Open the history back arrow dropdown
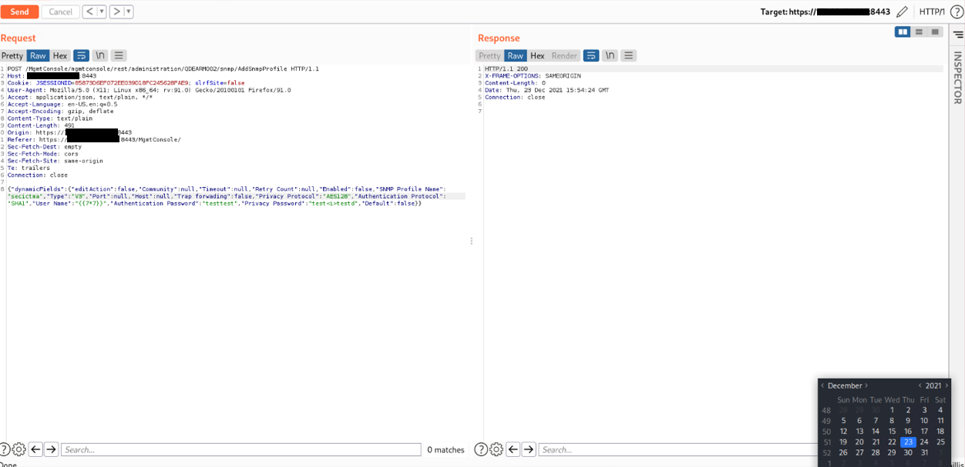The image size is (965, 467). (102, 12)
